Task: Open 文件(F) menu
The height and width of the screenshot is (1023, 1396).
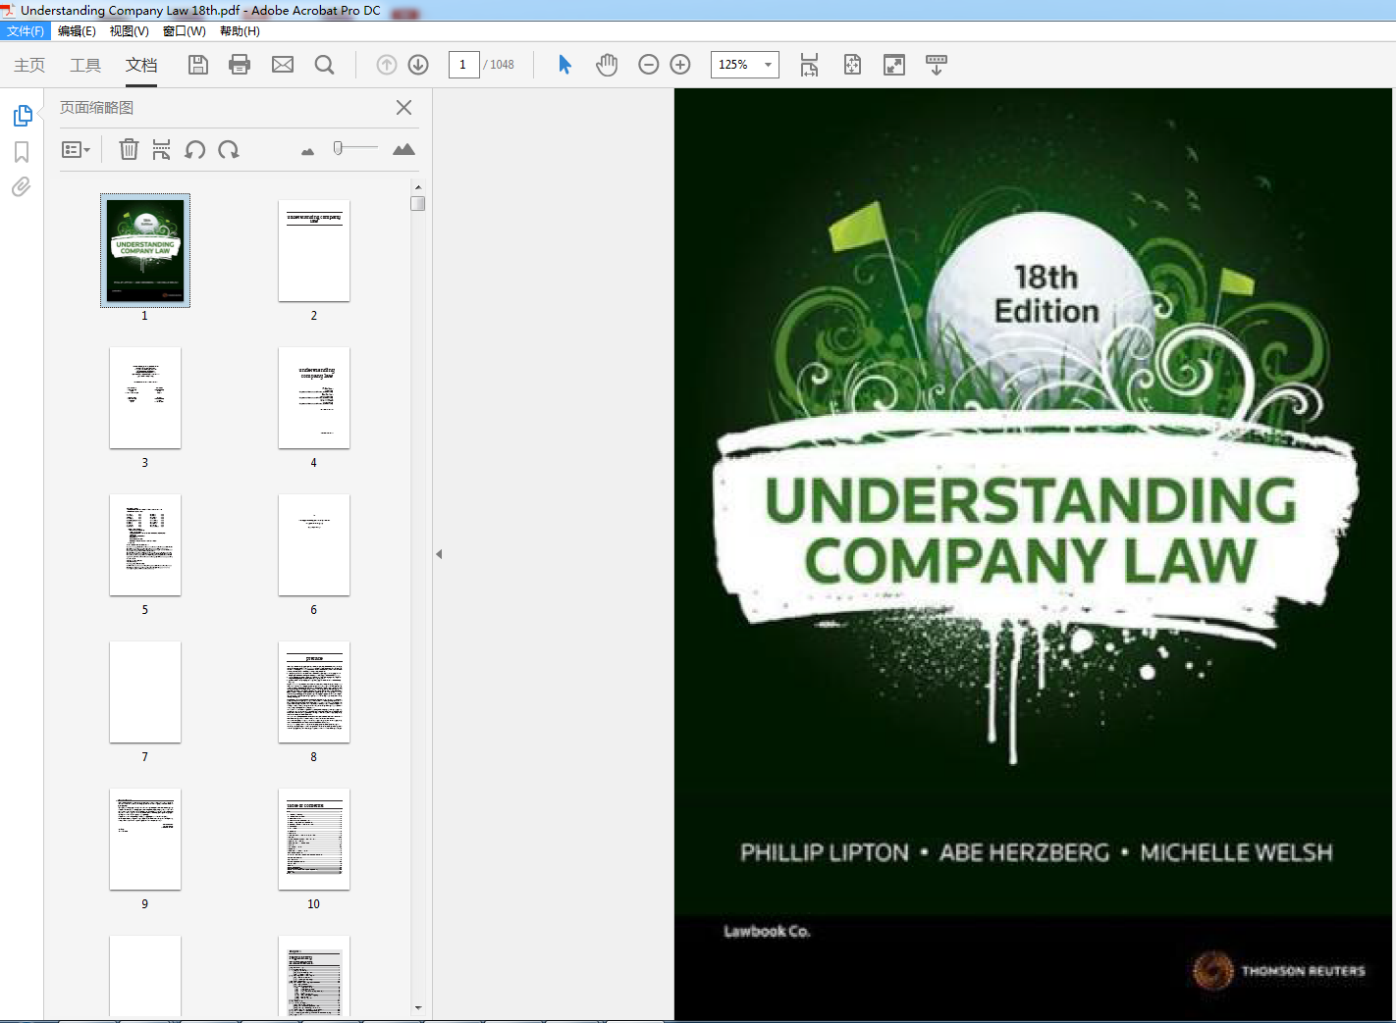Action: tap(26, 31)
